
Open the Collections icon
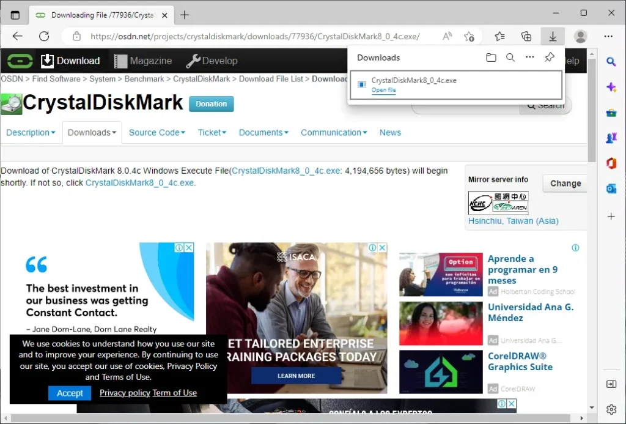526,36
